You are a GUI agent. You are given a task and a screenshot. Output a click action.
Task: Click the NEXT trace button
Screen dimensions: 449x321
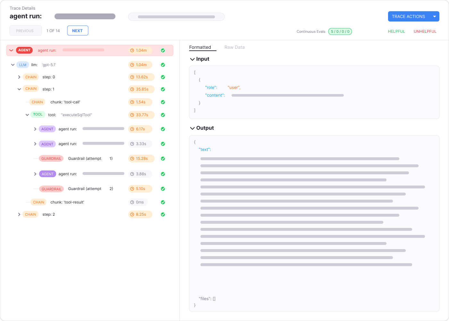tap(78, 30)
